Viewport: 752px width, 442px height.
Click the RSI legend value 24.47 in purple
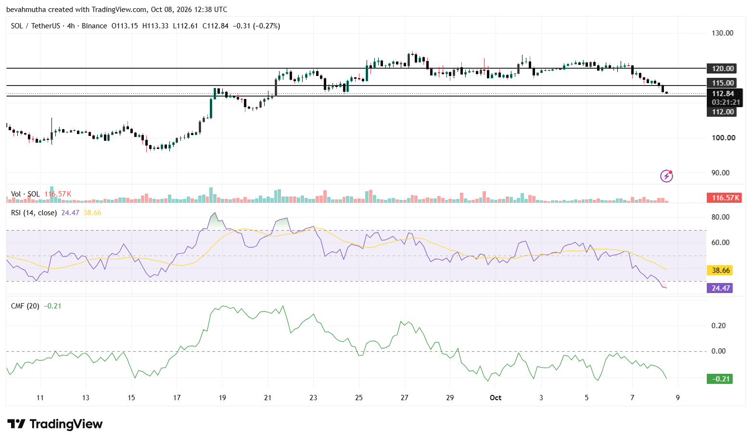(x=70, y=212)
